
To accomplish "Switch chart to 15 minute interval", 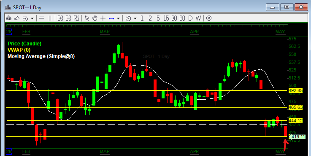I will point(166,19).
